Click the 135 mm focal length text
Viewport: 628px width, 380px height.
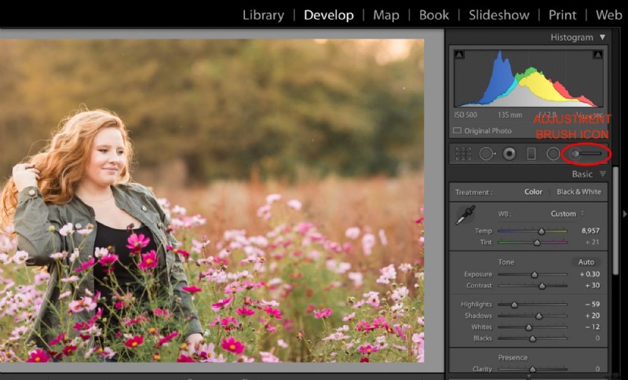(509, 115)
